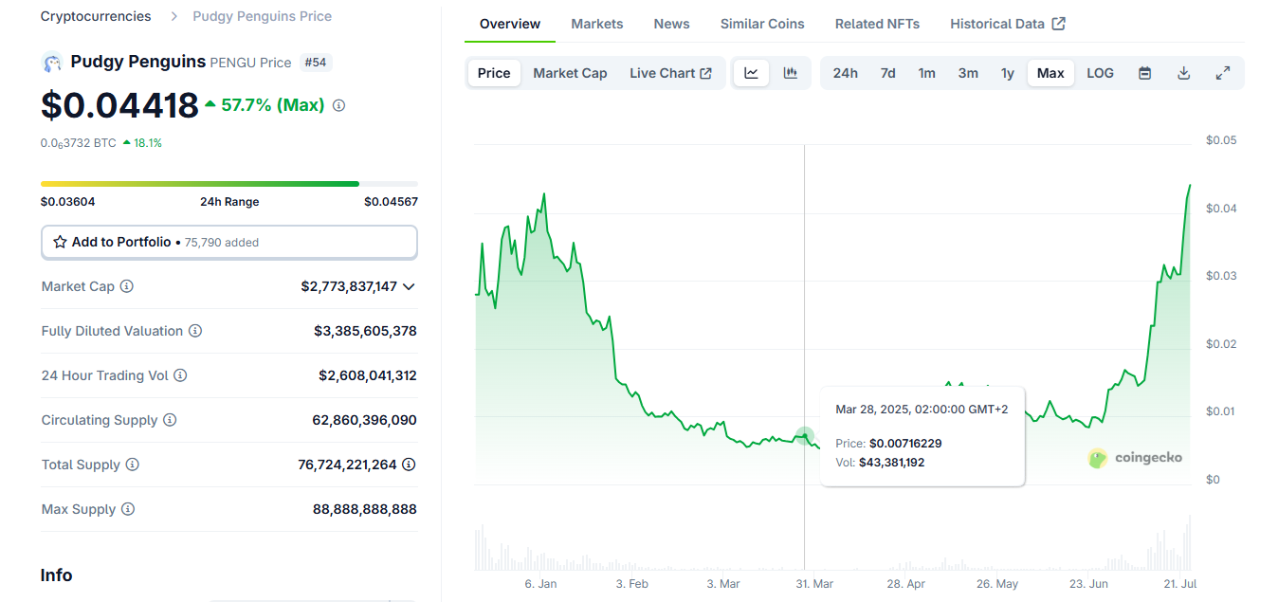This screenshot has height=602, width=1278.
Task: Click the $0.03604 24h low value
Action: [67, 202]
